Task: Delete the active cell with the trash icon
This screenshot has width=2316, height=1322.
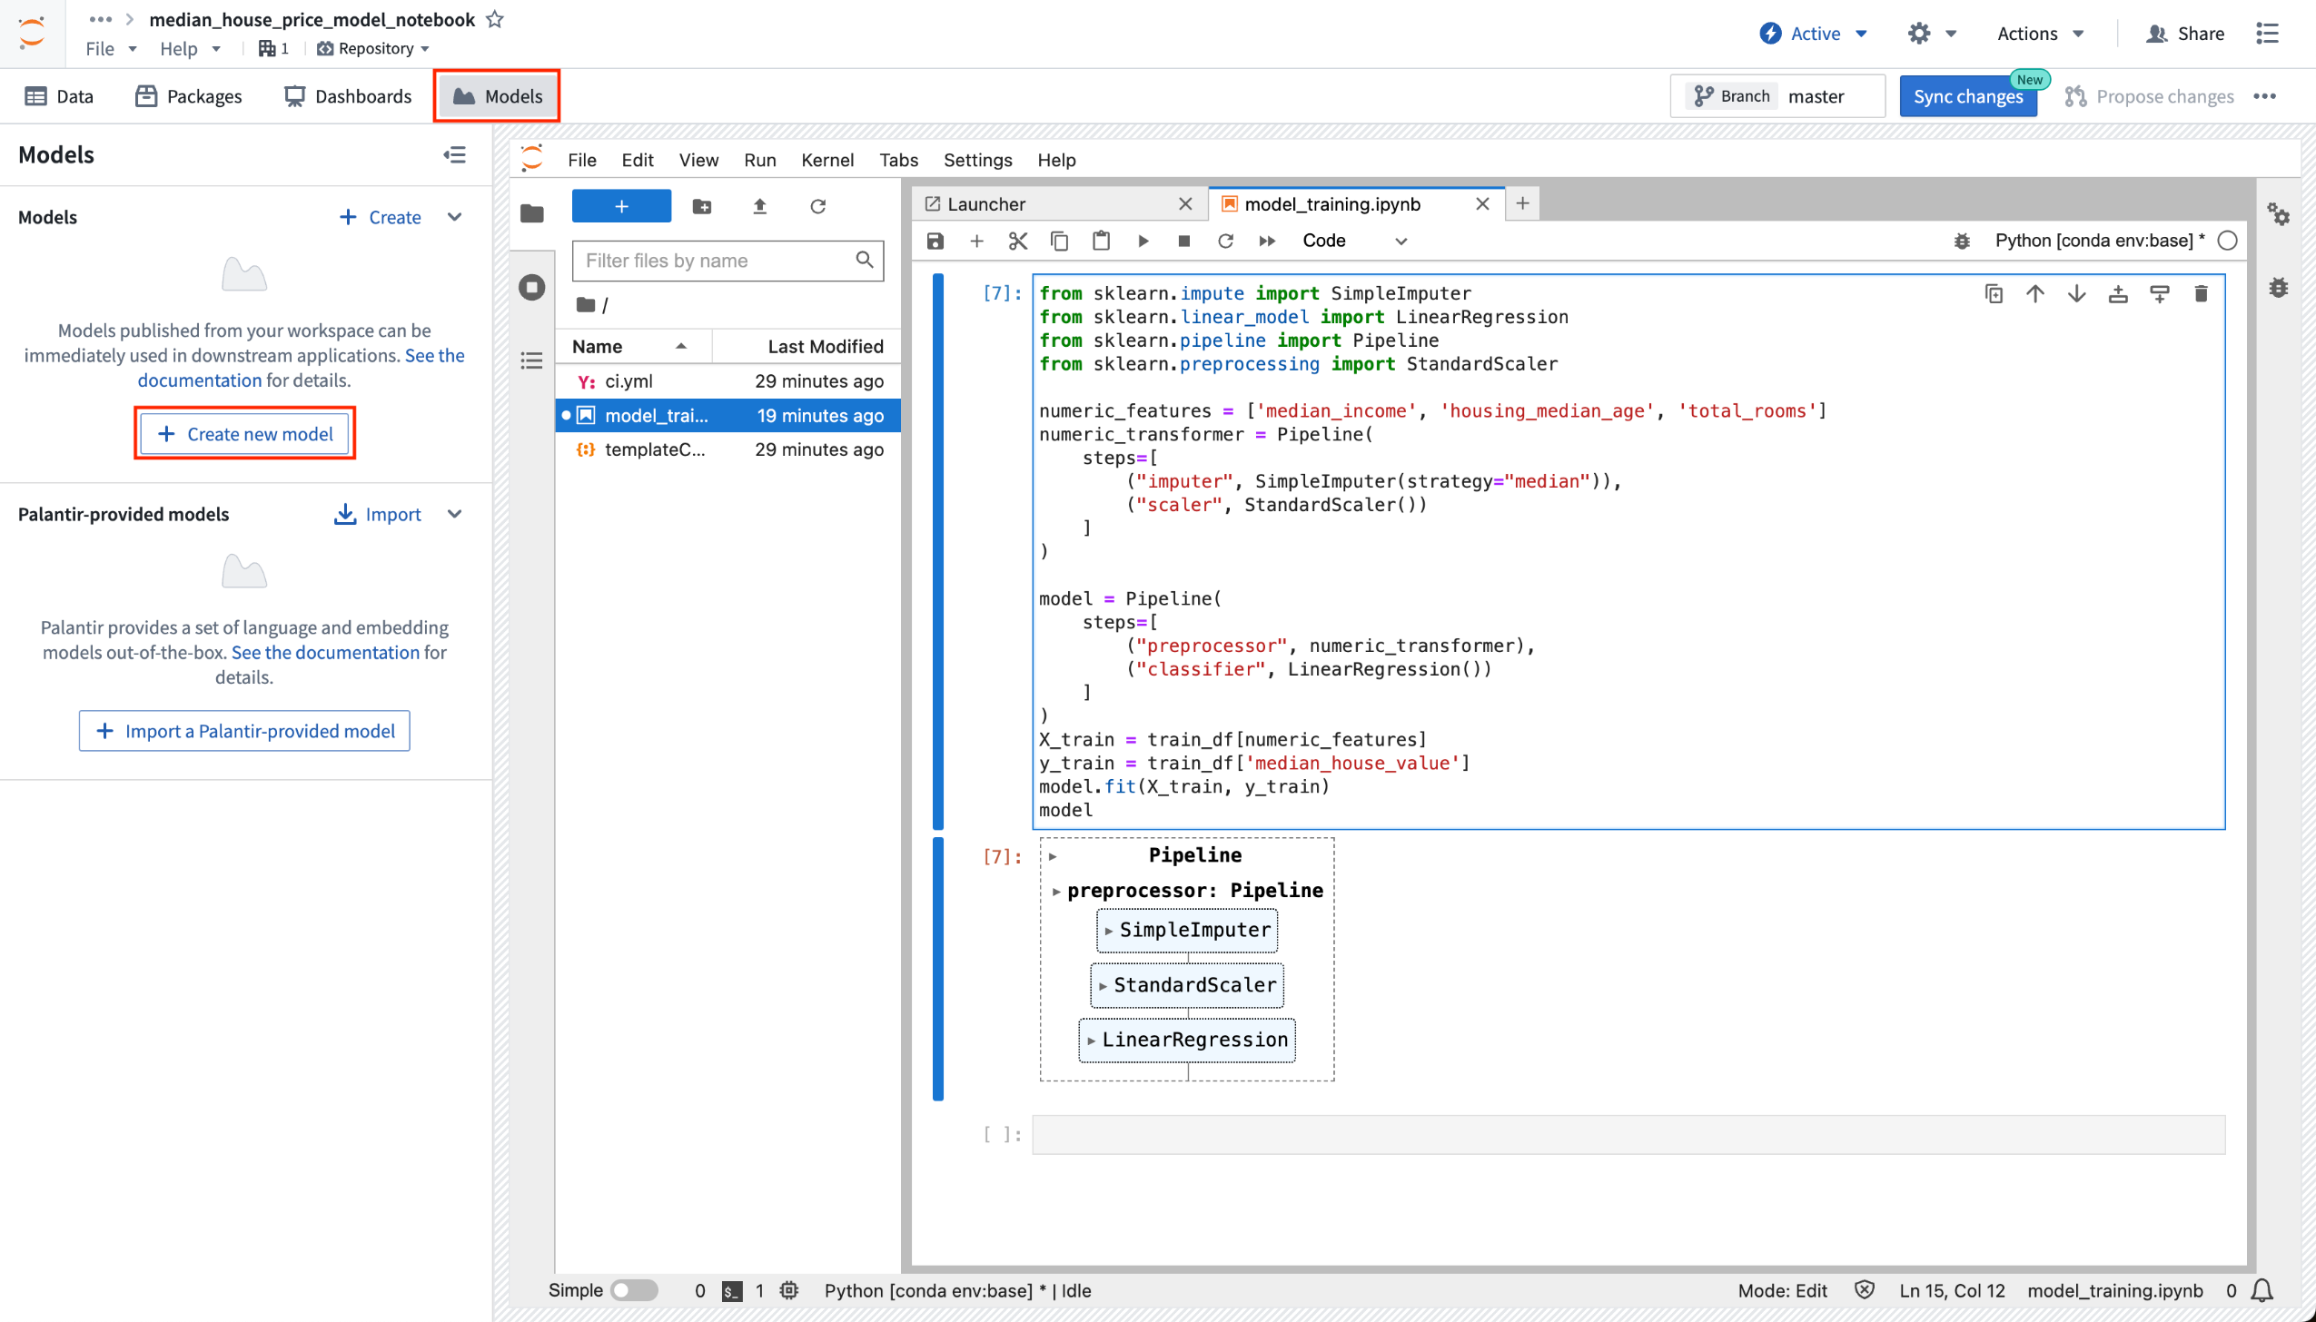Action: pos(2201,293)
